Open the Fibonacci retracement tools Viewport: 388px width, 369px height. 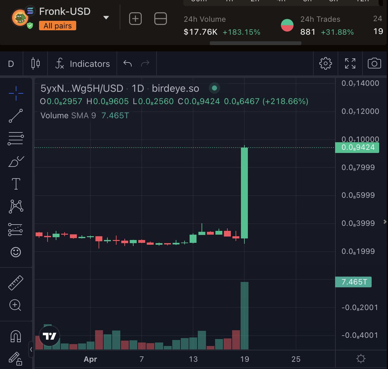pyautogui.click(x=16, y=139)
